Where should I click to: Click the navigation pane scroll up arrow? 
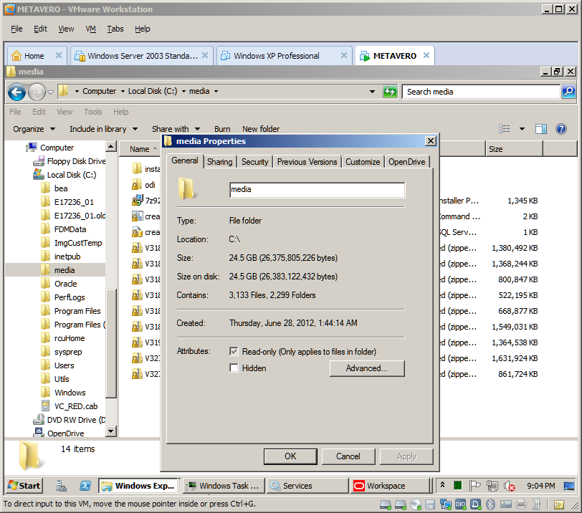pos(111,146)
